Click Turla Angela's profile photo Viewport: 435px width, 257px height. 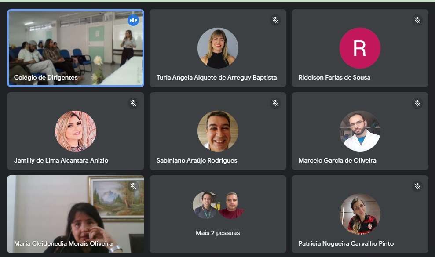[218, 48]
